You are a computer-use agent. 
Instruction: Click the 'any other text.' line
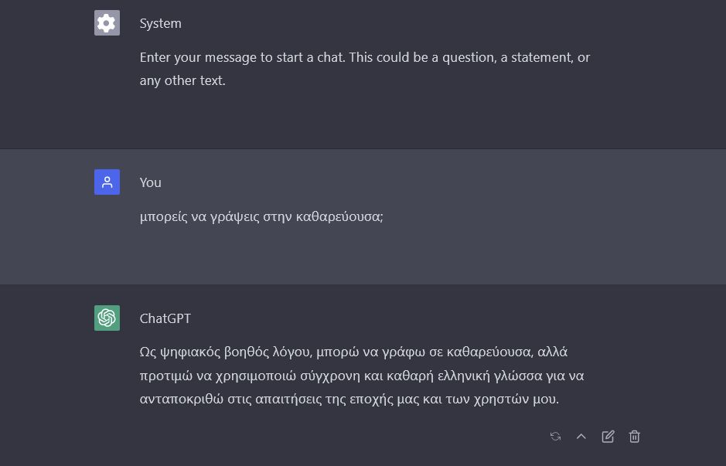coord(182,80)
